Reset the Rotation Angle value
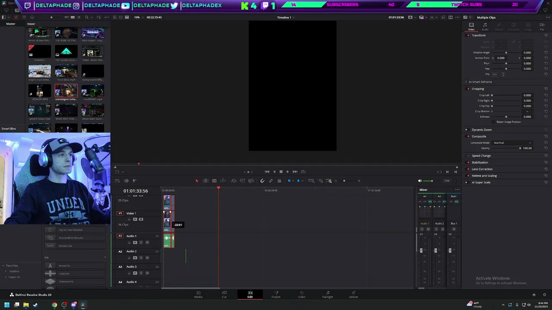 tap(546, 53)
